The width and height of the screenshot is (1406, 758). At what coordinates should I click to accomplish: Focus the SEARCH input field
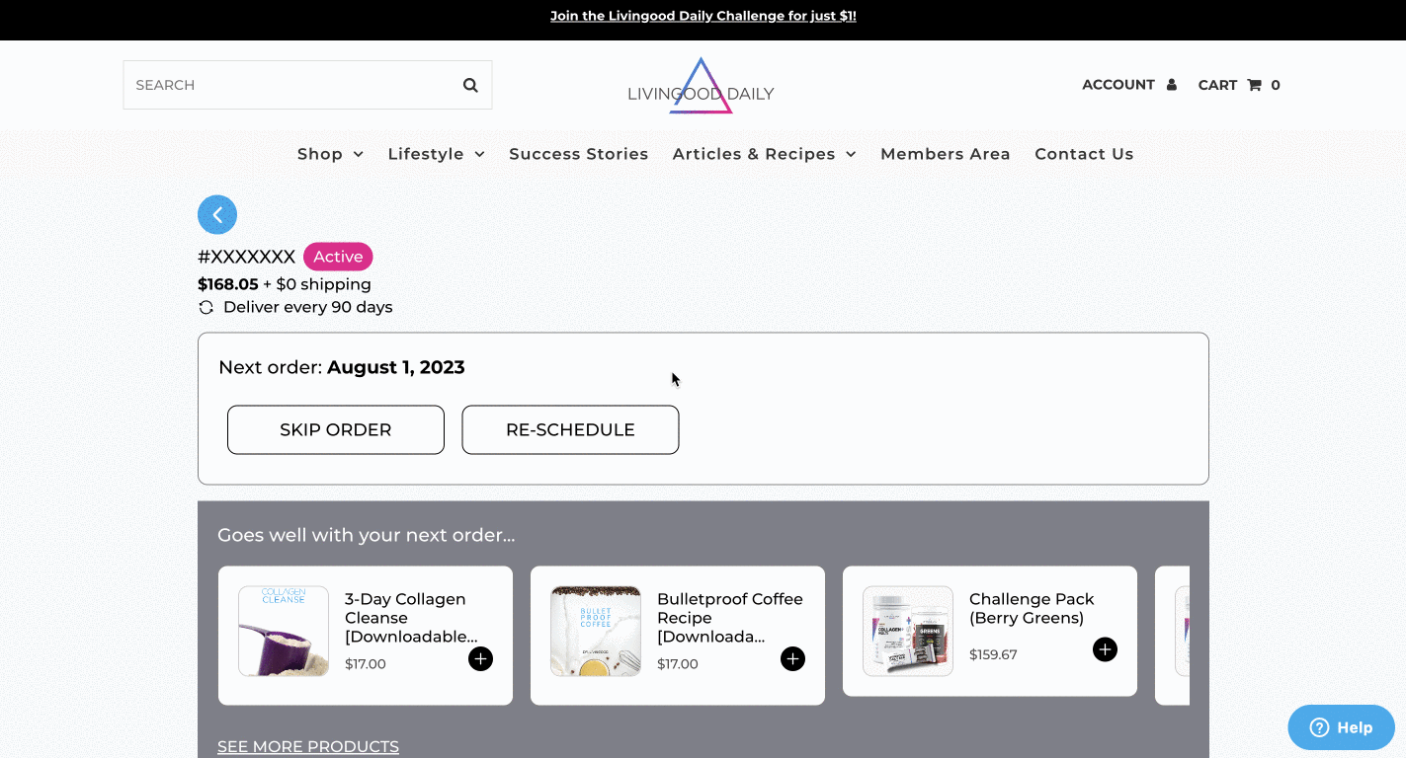307,85
